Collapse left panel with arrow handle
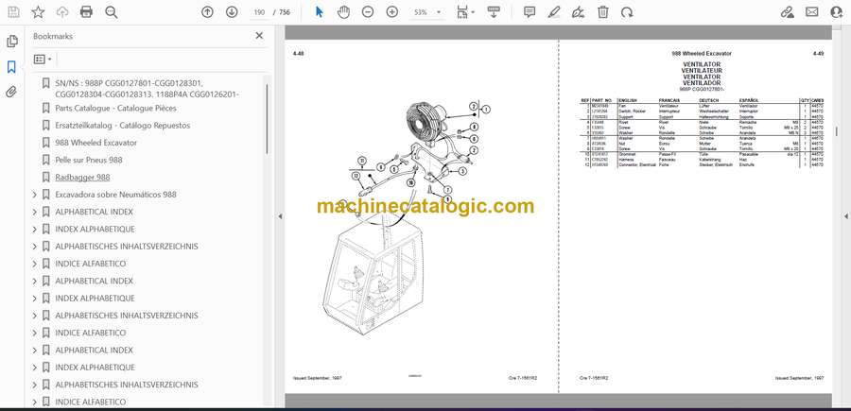This screenshot has height=411, width=851. [280, 216]
